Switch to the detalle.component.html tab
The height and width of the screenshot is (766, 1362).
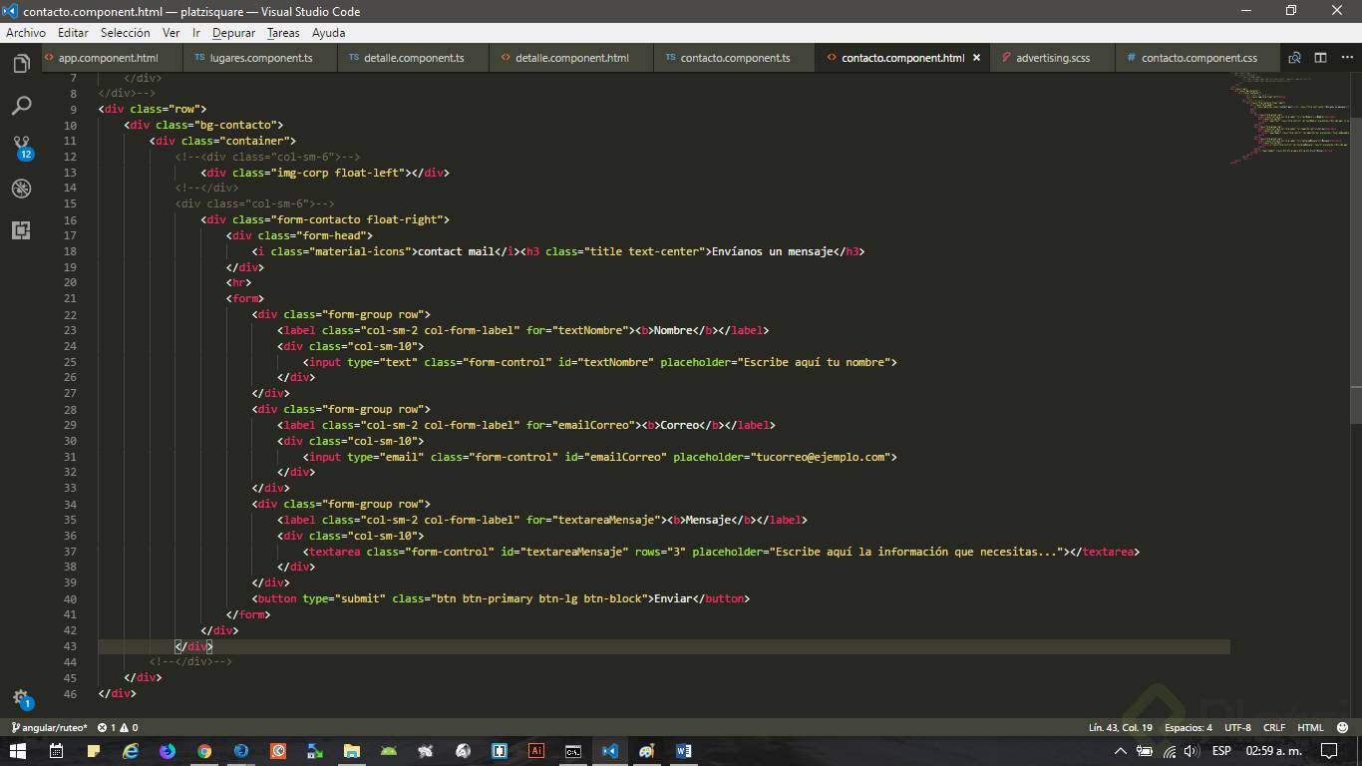click(x=571, y=58)
